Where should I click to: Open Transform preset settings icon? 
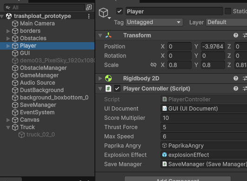coord(245,35)
